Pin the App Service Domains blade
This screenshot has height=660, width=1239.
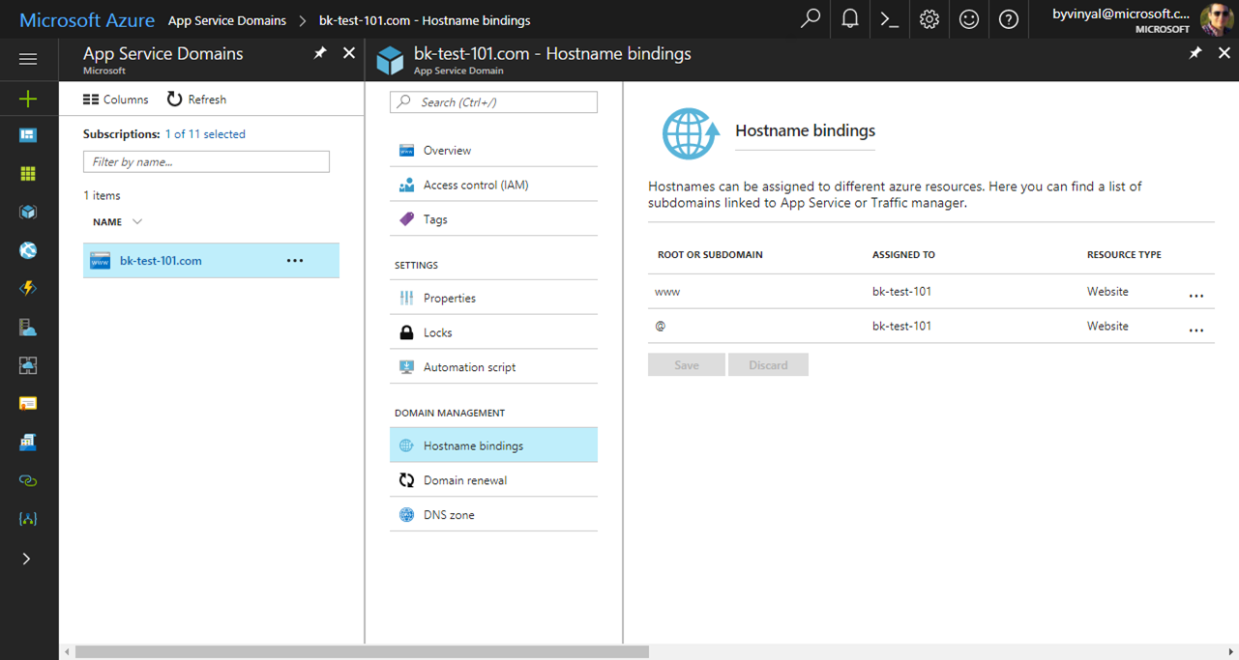[x=320, y=53]
